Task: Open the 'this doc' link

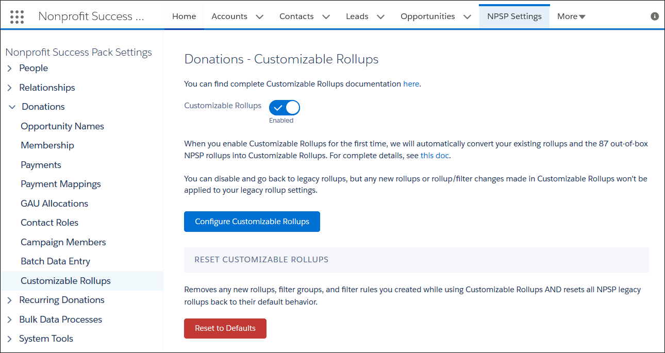Action: pyautogui.click(x=435, y=155)
